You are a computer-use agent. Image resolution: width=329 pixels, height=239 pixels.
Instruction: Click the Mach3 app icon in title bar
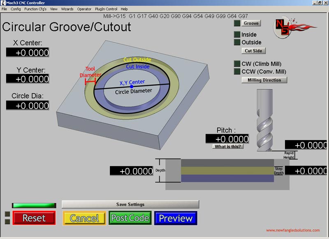point(3,3)
